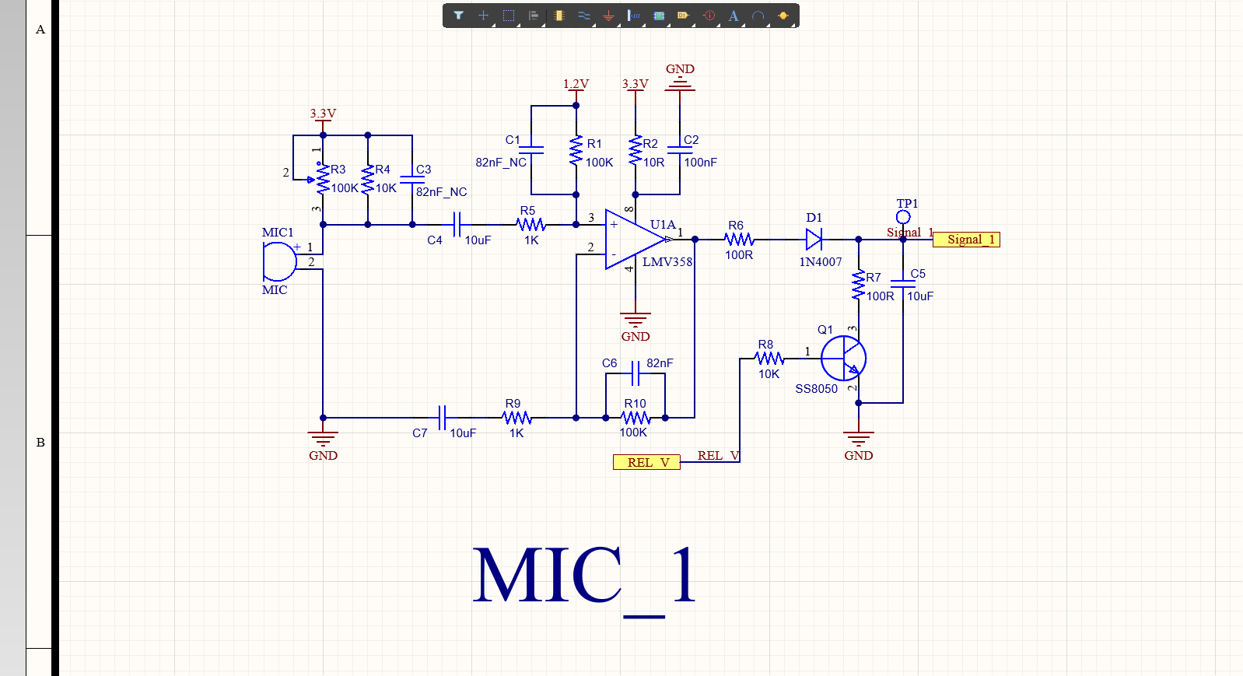Click the Signal_1 output port

[x=966, y=240]
